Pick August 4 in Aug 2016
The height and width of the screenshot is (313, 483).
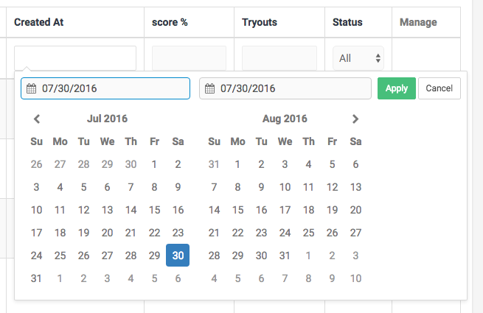click(x=308, y=164)
